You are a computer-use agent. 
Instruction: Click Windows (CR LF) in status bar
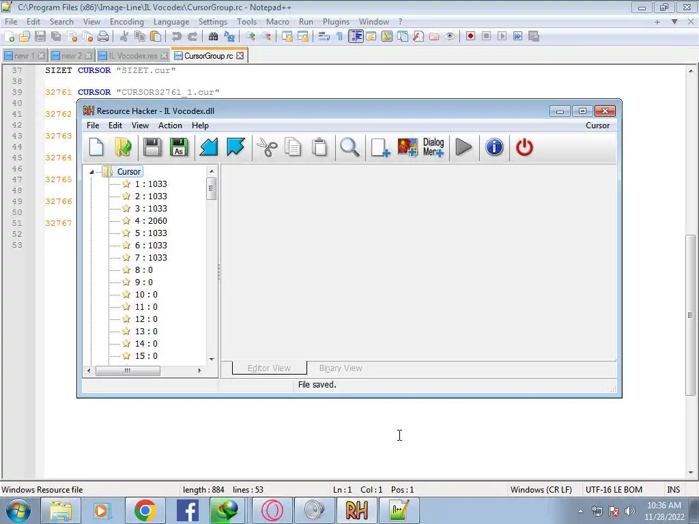pyautogui.click(x=541, y=490)
